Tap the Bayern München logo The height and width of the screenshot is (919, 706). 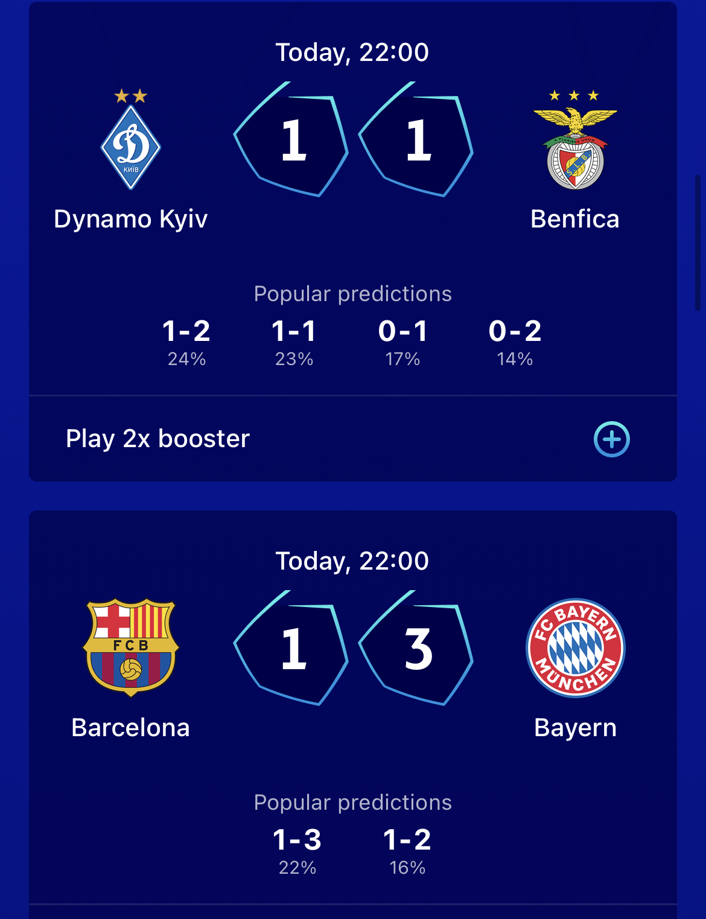[575, 648]
